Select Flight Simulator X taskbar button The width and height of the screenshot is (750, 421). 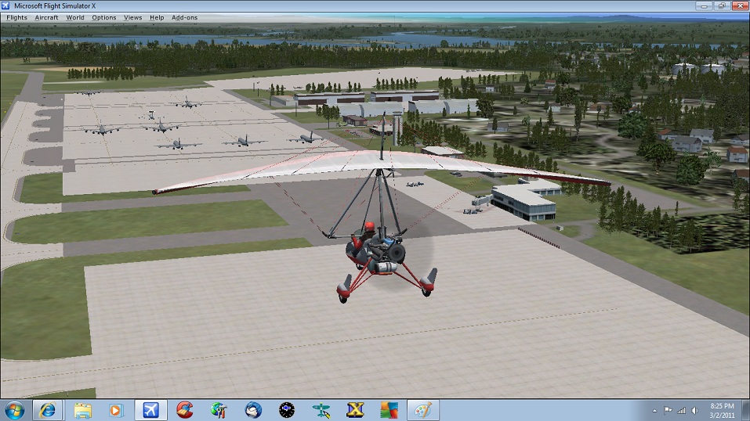click(151, 410)
